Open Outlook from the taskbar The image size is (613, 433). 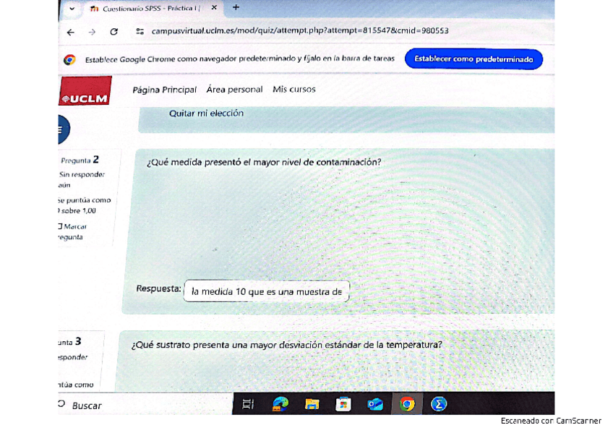tap(375, 404)
